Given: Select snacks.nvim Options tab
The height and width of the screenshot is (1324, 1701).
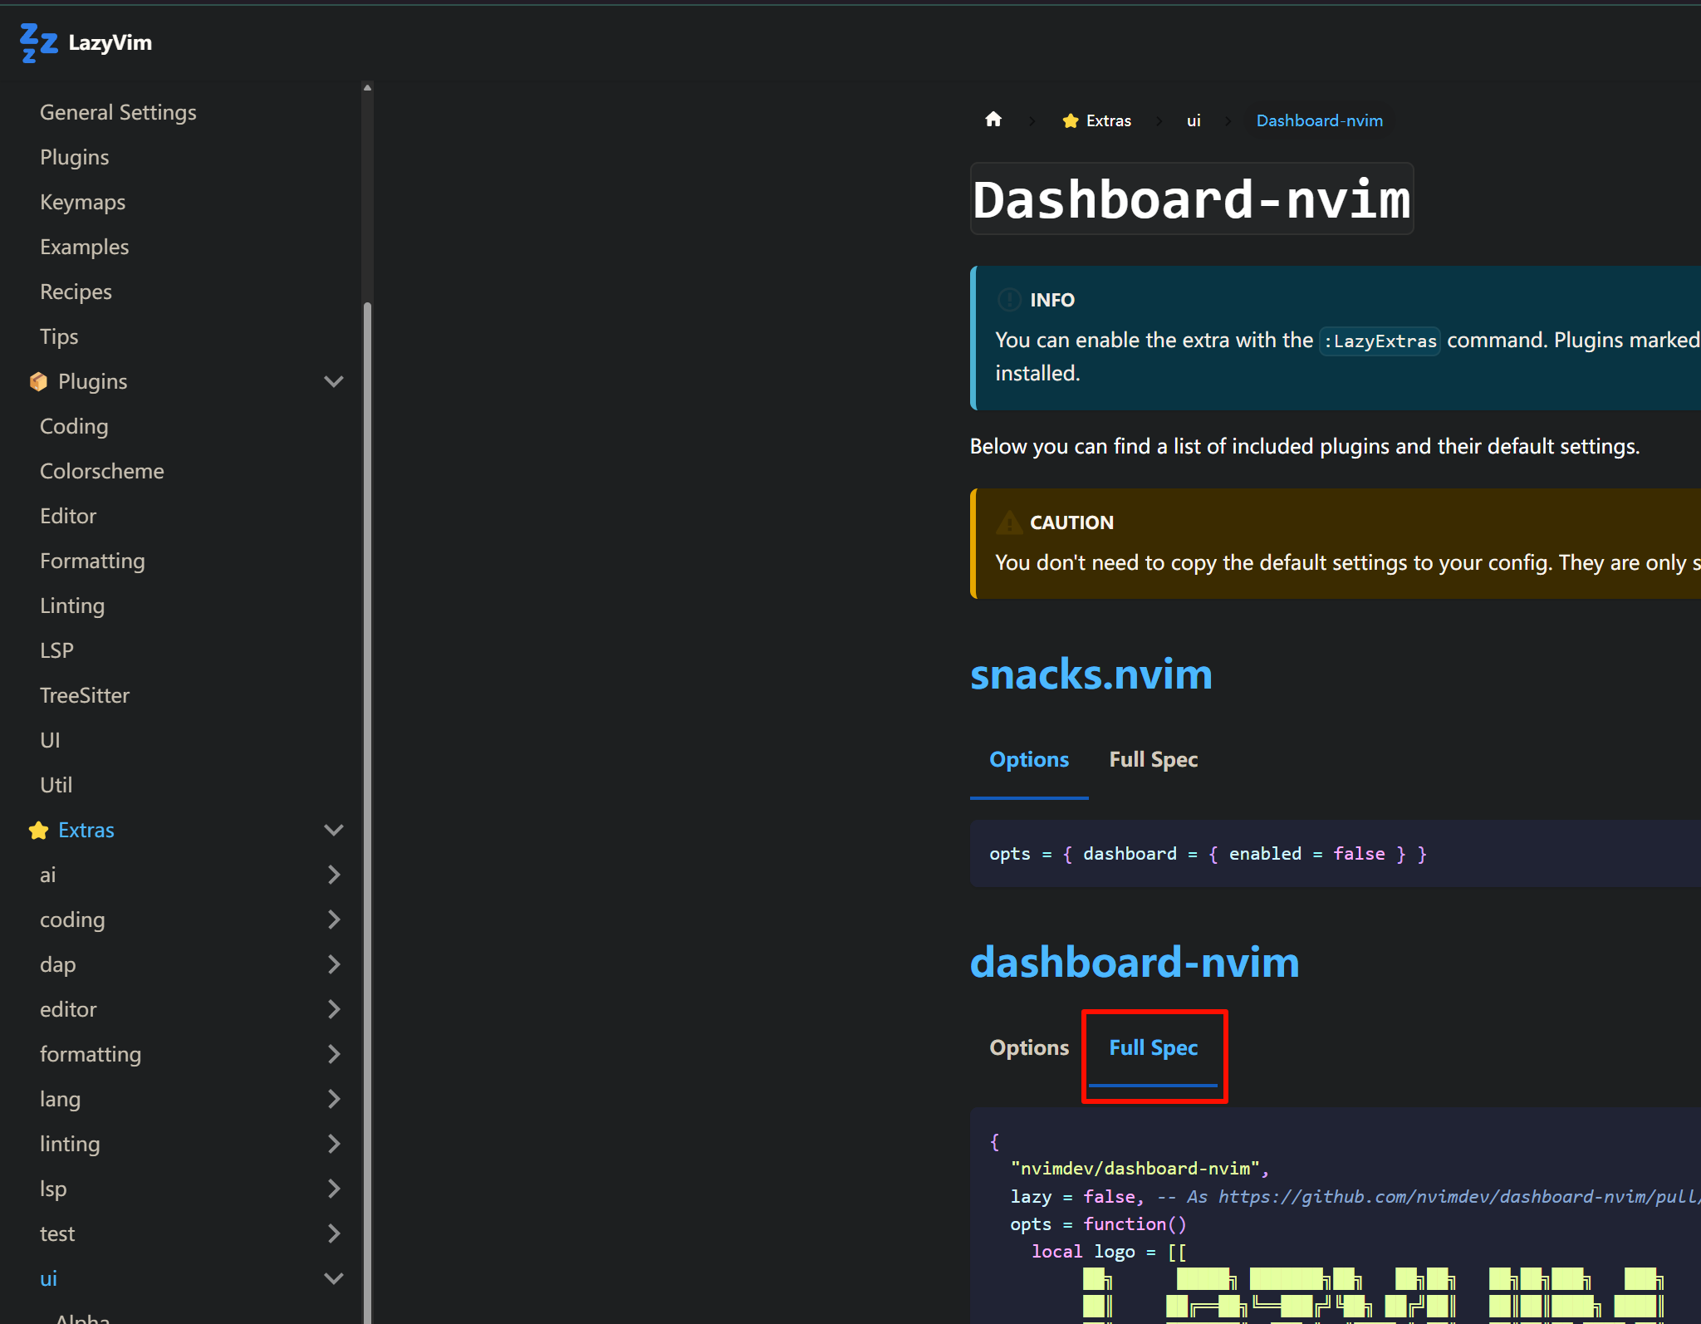Looking at the screenshot, I should (x=1029, y=759).
